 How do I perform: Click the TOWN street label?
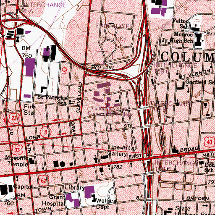pos(43,210)
